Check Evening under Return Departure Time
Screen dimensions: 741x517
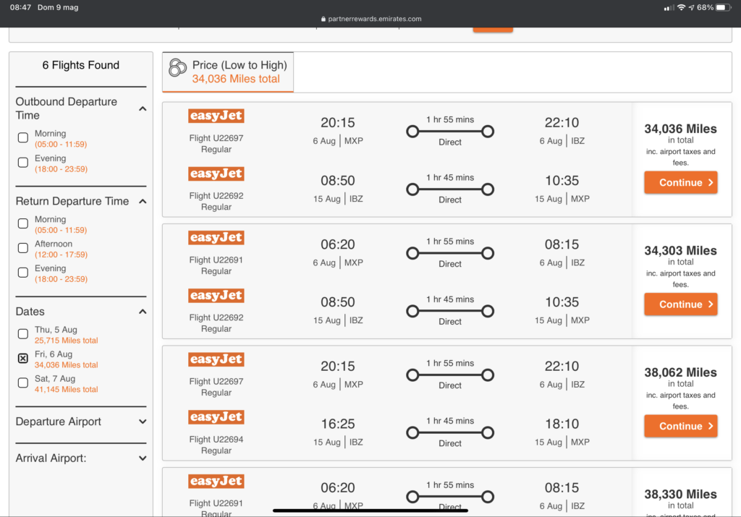(22, 273)
